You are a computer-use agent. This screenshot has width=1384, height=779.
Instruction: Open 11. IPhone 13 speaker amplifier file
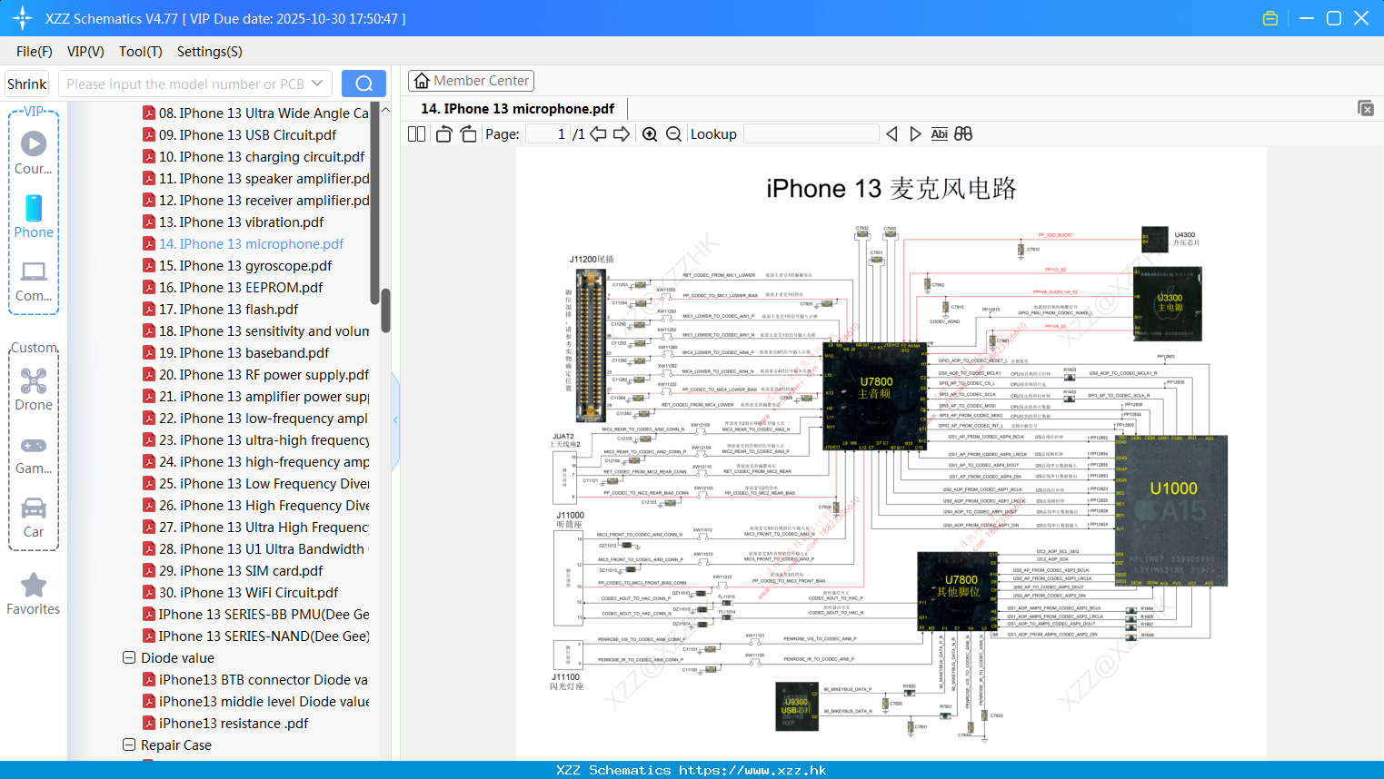pos(264,179)
